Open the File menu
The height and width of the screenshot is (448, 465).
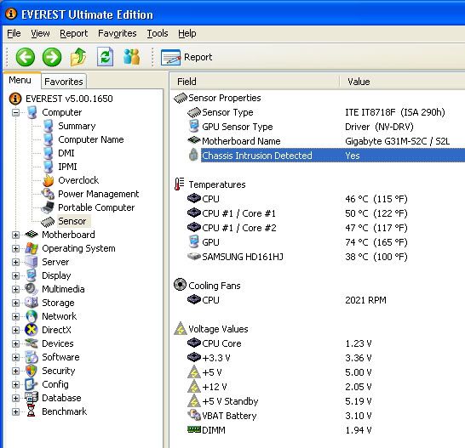click(14, 33)
